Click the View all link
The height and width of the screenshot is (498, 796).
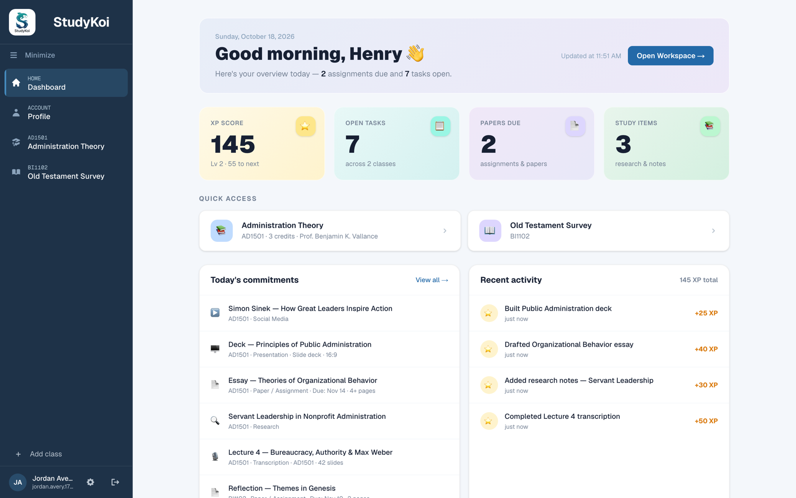tap(432, 280)
